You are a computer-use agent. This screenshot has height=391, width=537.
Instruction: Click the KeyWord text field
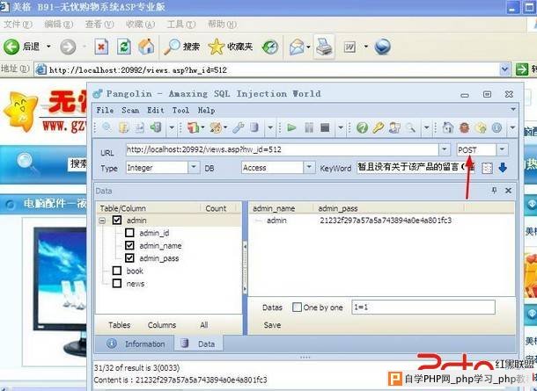416,167
